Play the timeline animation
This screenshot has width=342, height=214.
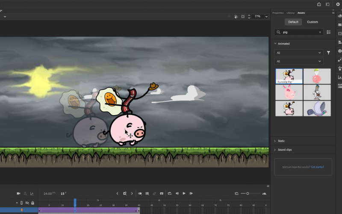coord(184,193)
